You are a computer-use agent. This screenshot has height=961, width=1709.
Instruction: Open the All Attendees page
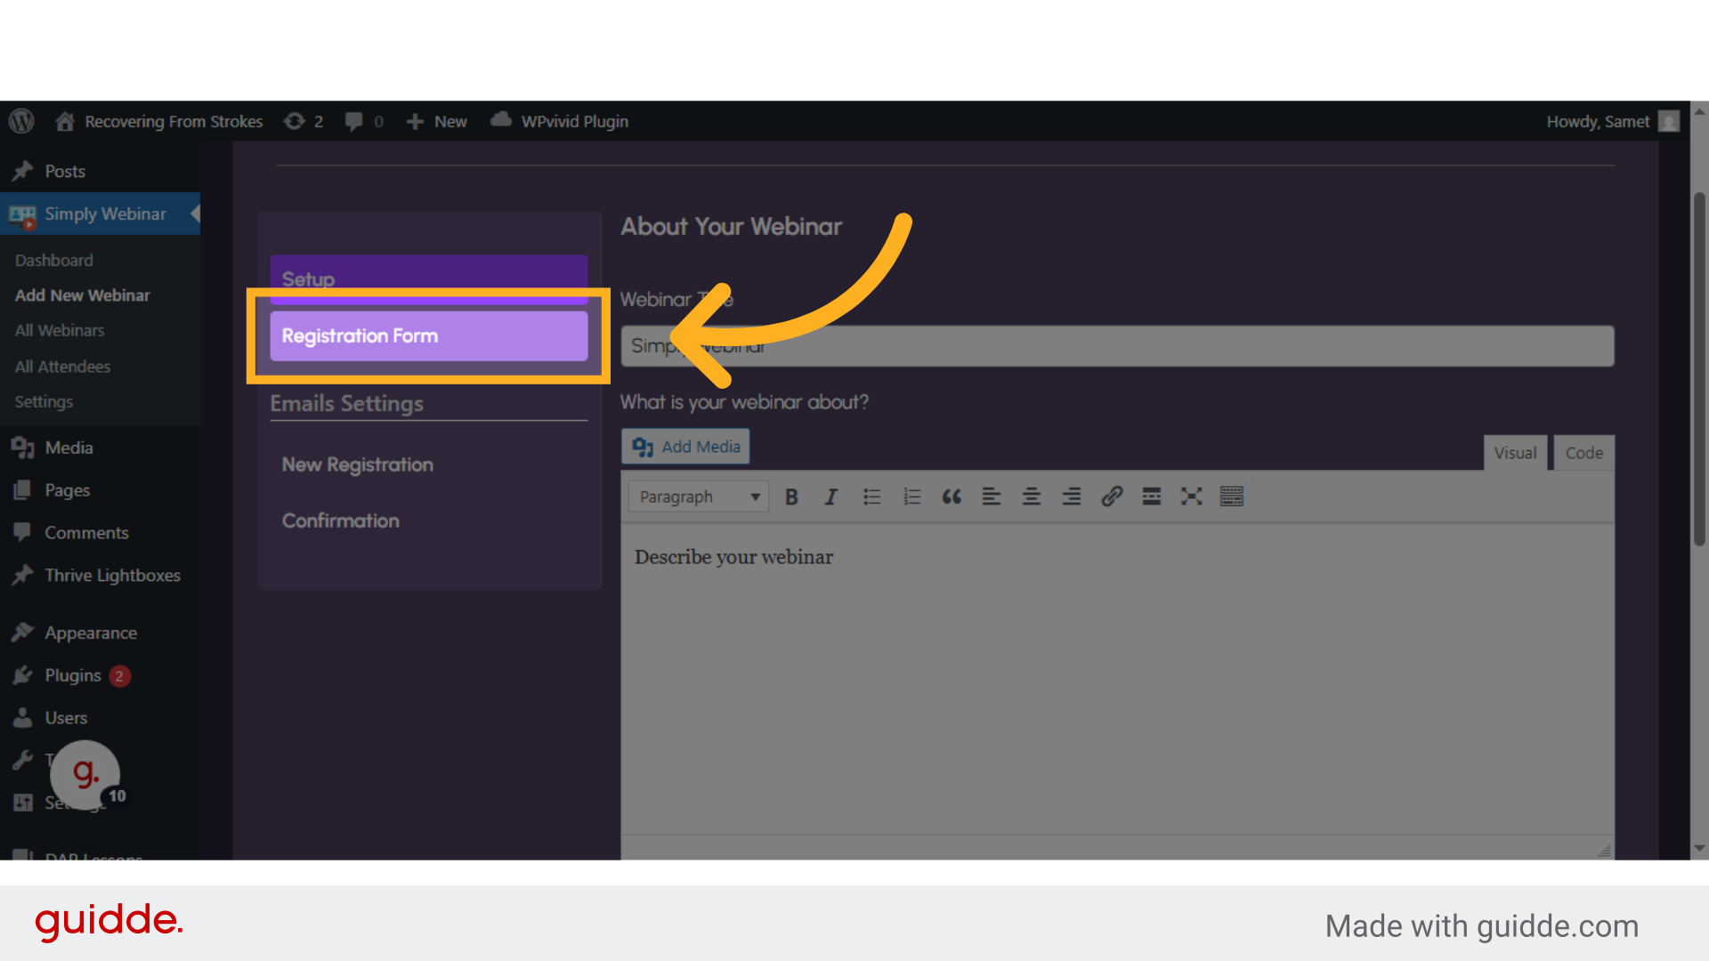[62, 367]
